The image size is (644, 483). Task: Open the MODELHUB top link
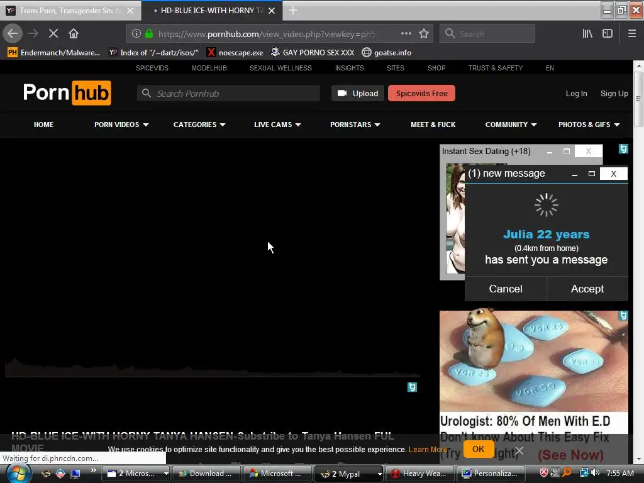[209, 68]
